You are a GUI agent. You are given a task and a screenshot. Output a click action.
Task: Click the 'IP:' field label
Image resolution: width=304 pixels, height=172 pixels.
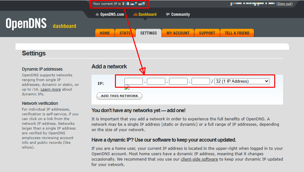click(101, 84)
